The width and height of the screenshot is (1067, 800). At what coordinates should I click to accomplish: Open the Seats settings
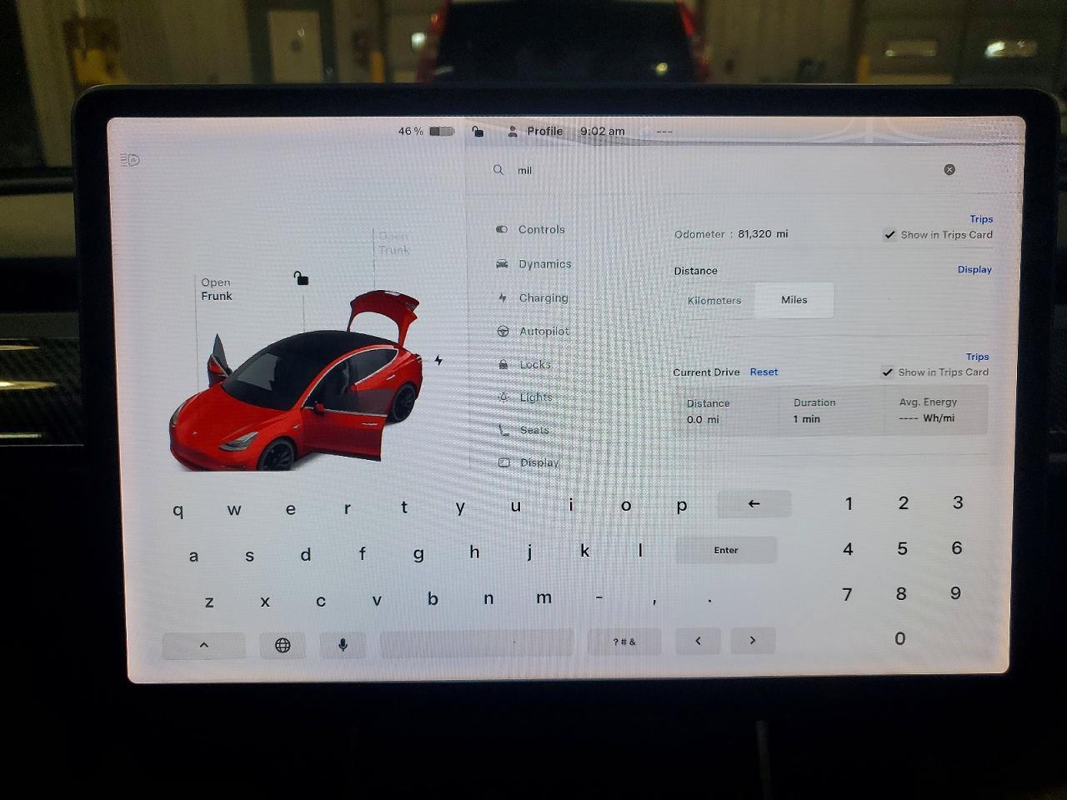[534, 431]
